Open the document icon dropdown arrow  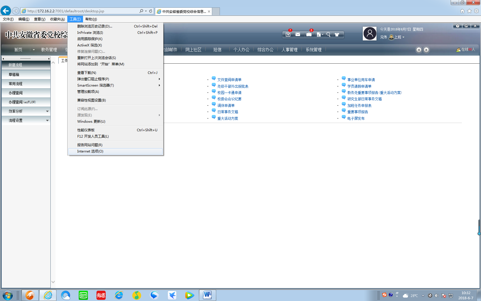coord(323,35)
